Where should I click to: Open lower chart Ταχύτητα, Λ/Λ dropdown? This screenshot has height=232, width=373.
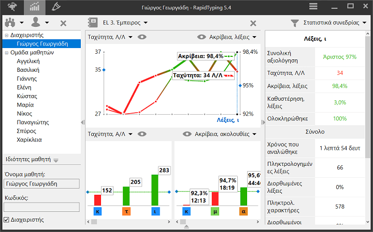[x=131, y=134]
